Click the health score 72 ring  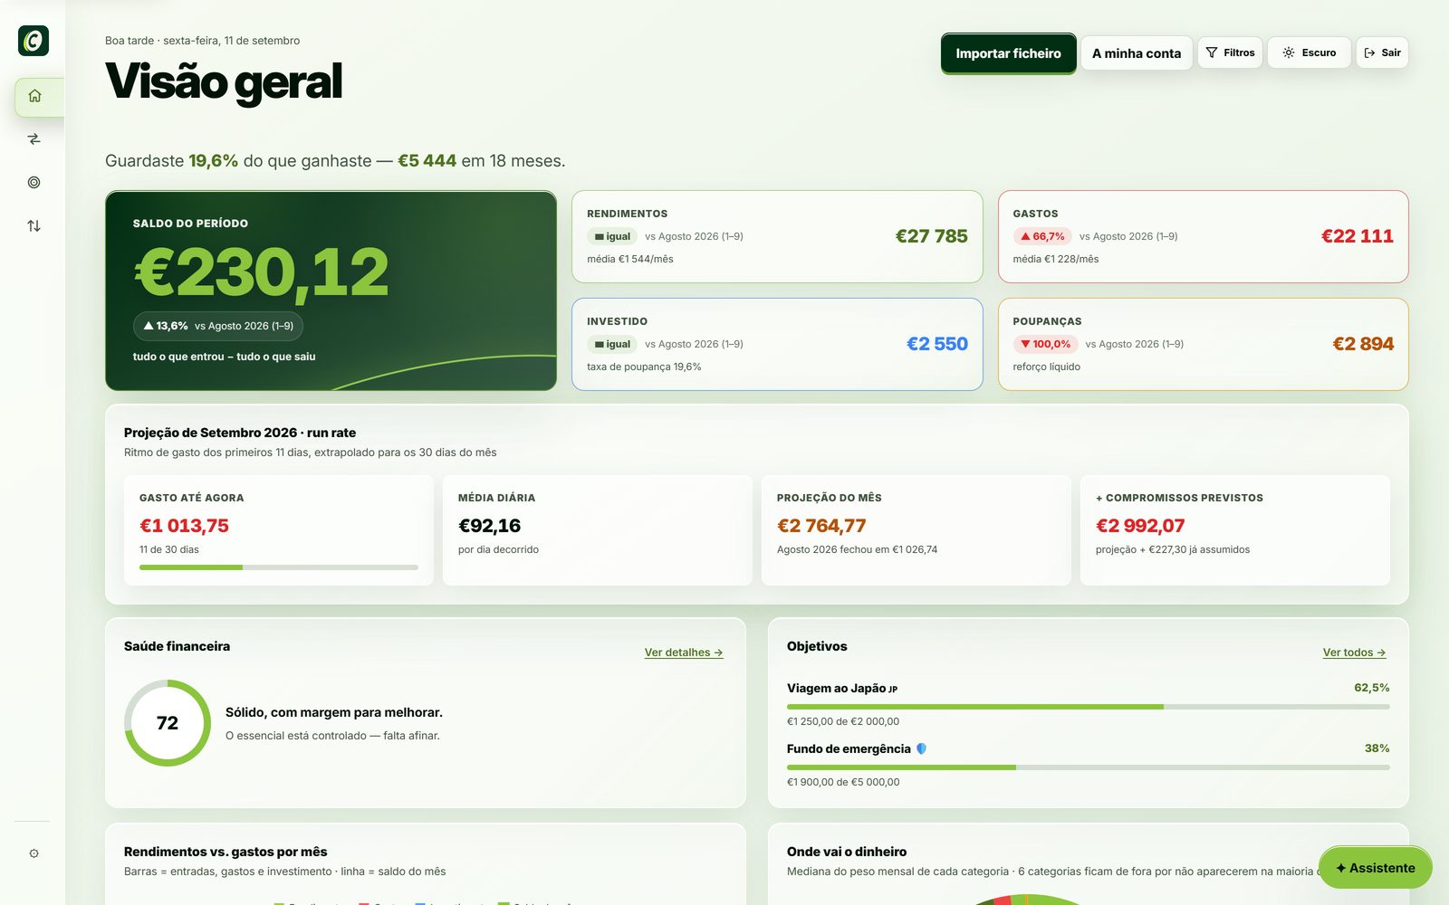coord(168,723)
